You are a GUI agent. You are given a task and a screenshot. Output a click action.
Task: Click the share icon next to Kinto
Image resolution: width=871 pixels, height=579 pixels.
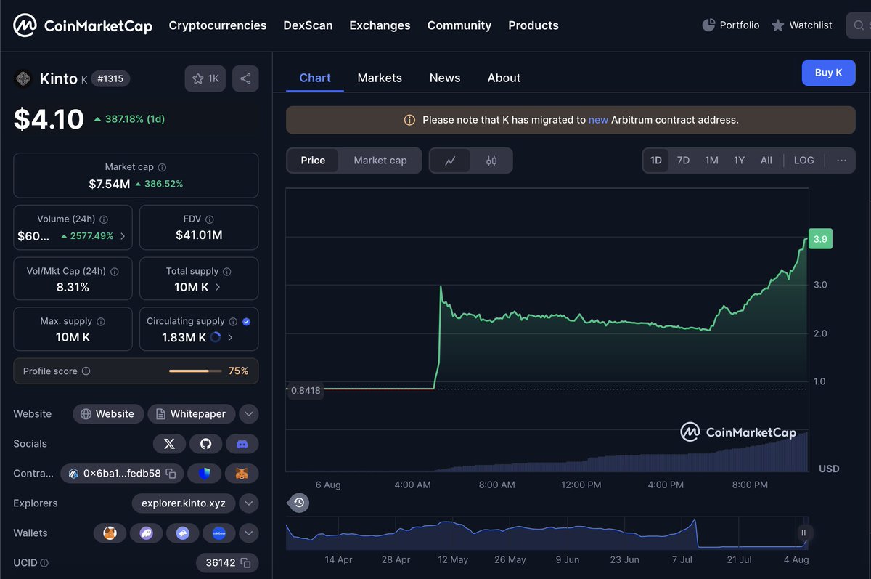tap(245, 78)
